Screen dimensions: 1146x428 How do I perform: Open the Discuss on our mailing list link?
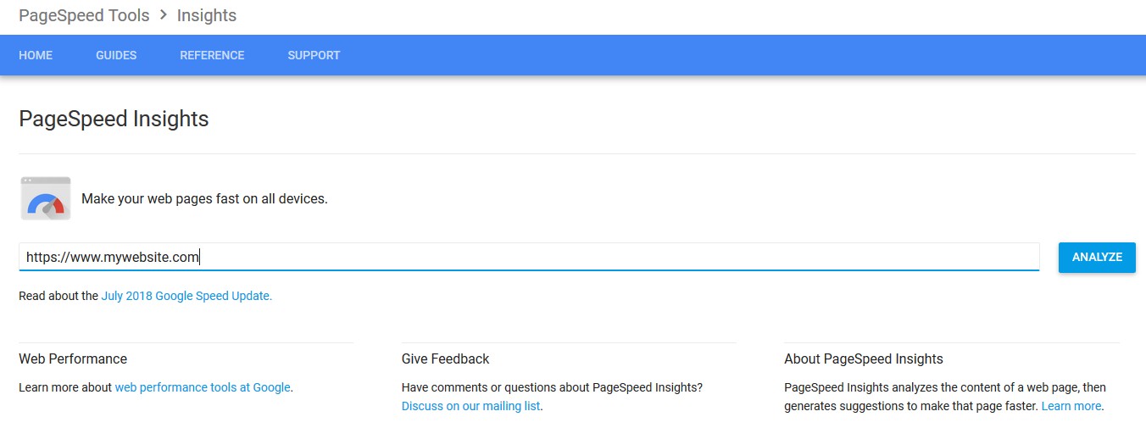click(x=470, y=406)
